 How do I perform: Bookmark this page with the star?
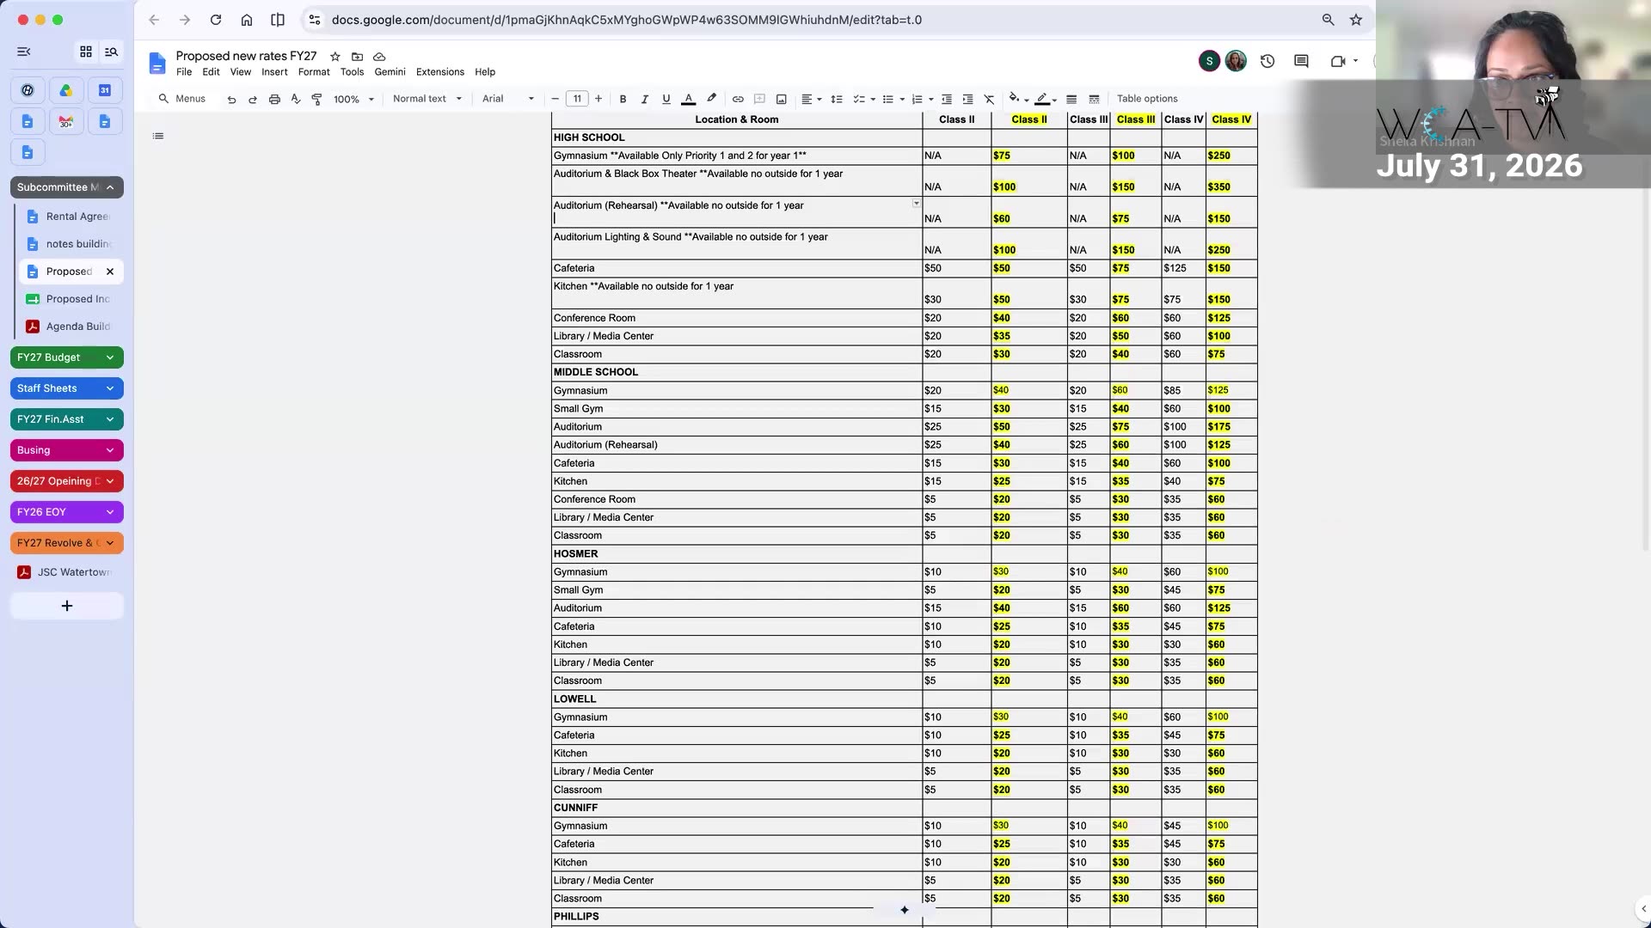click(x=1356, y=20)
